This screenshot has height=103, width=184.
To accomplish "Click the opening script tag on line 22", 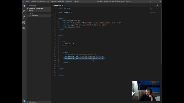I will tap(65, 52).
